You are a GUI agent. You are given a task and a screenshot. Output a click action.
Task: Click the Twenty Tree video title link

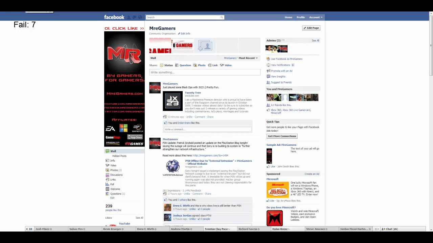click(193, 92)
